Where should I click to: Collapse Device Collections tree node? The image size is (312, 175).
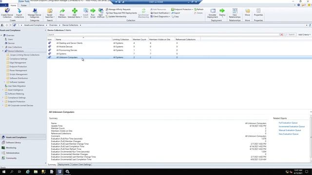[x=3, y=51]
